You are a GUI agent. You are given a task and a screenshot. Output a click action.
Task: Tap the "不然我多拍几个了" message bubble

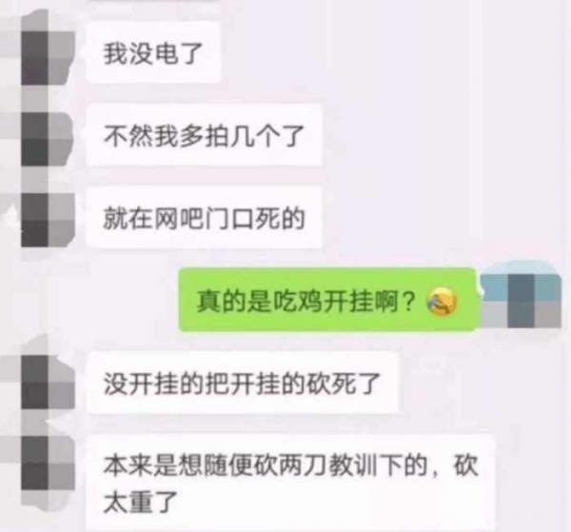coord(205,135)
